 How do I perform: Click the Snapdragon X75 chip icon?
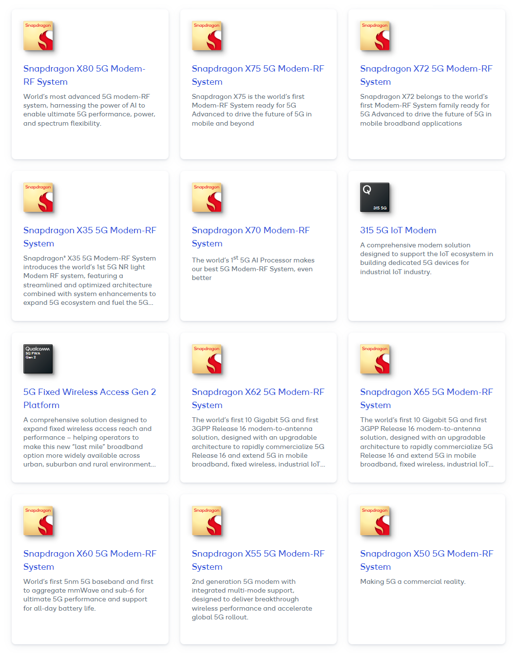[x=207, y=36]
